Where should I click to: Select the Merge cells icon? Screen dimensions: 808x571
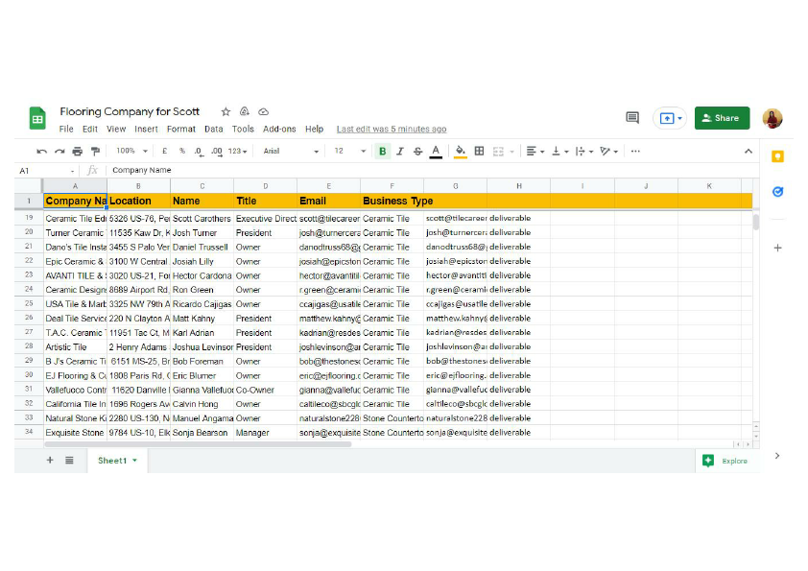click(x=499, y=151)
